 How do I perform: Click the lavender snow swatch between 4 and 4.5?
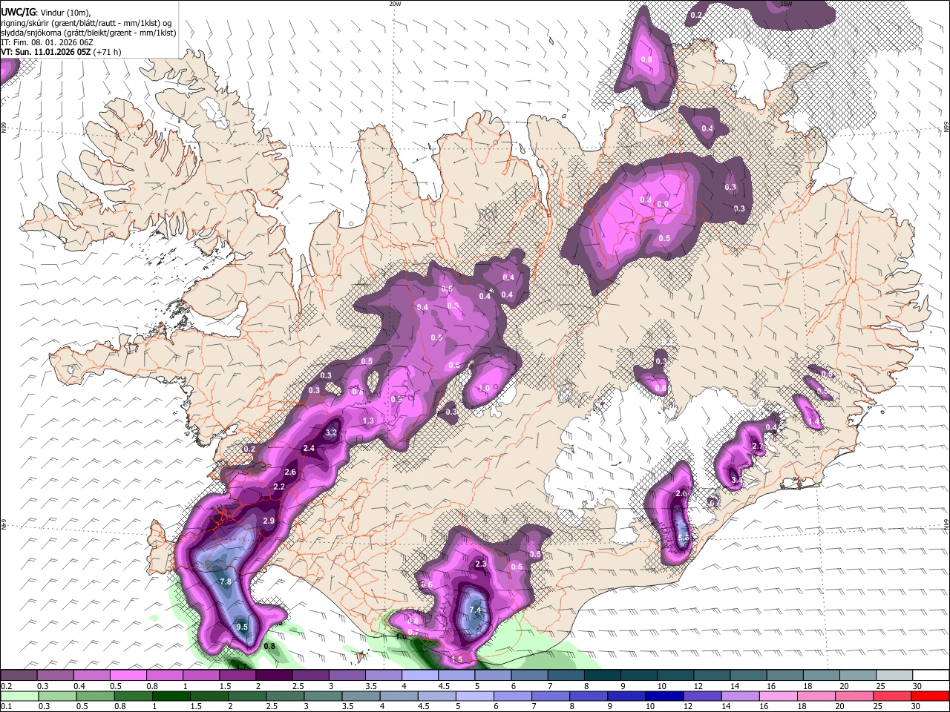click(x=420, y=676)
